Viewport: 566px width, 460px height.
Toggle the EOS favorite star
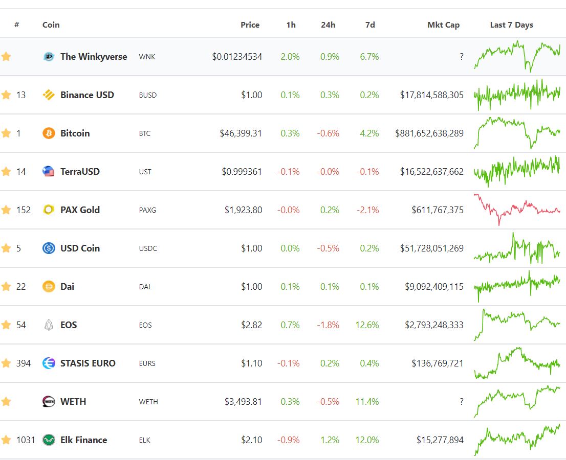[6, 325]
